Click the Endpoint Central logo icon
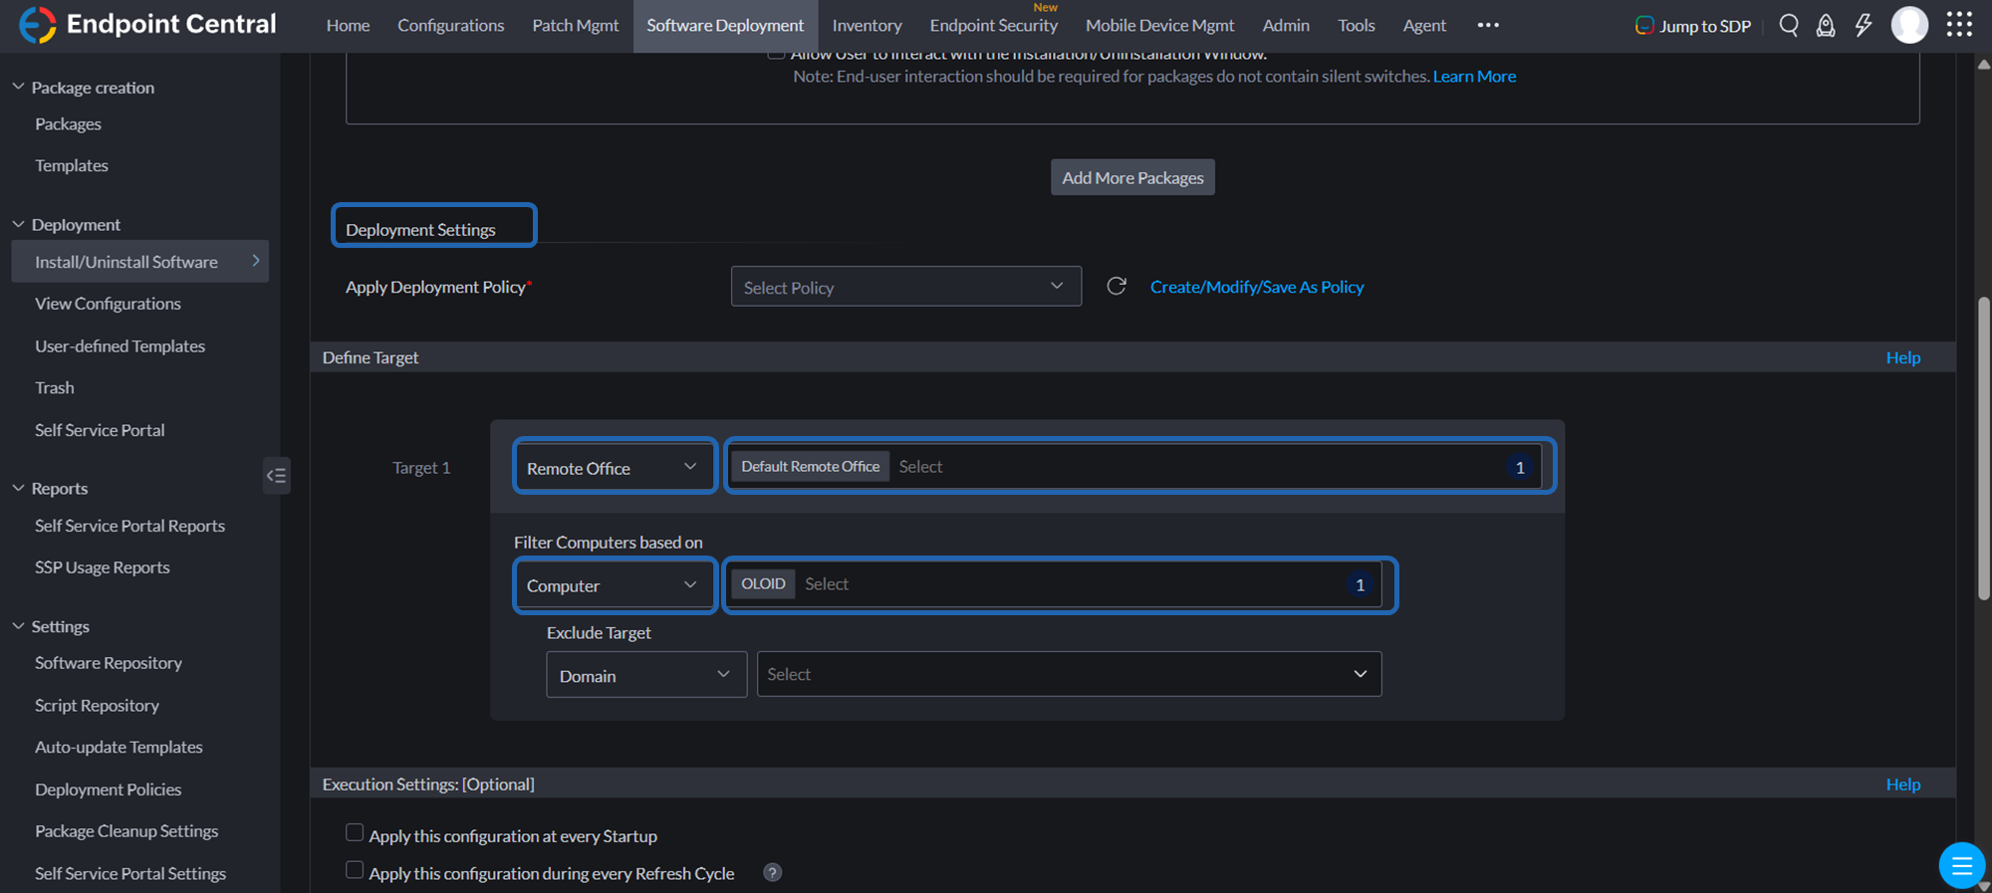The image size is (1992, 893). (x=38, y=25)
